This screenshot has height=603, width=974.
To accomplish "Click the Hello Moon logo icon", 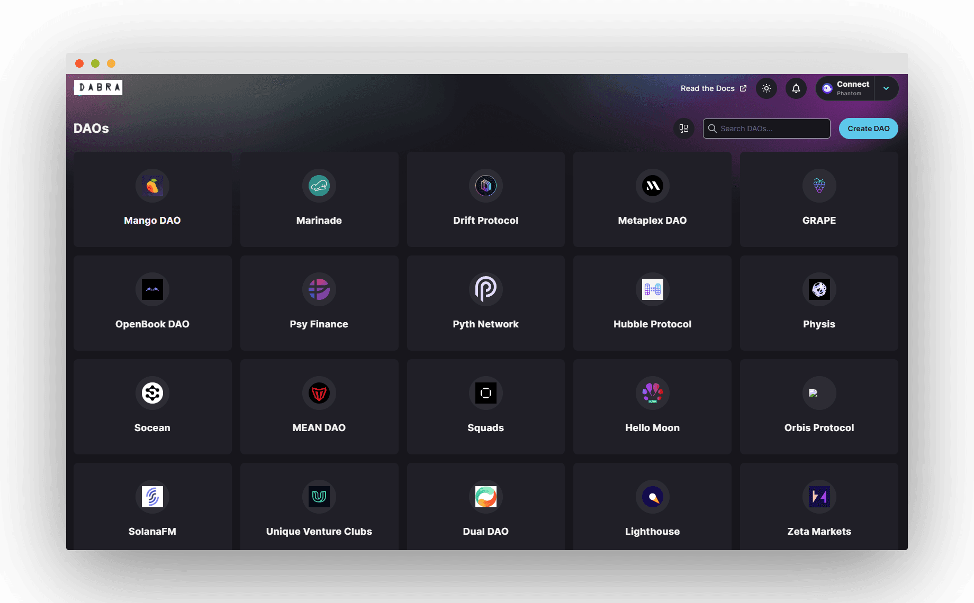I will (x=653, y=393).
